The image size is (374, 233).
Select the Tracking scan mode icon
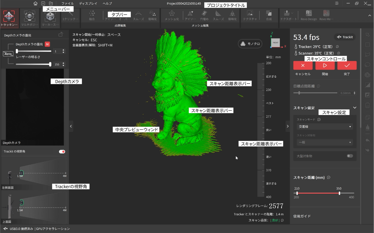(x=9, y=17)
